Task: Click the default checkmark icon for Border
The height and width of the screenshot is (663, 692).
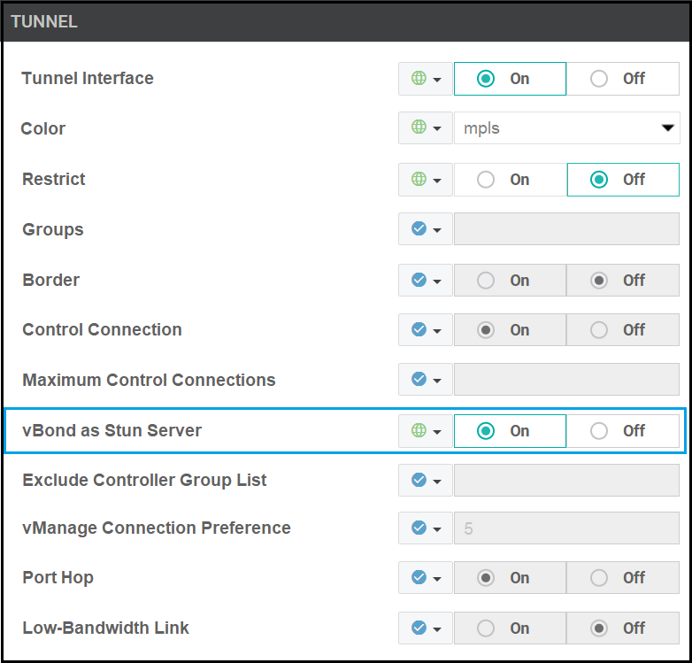Action: [x=419, y=280]
